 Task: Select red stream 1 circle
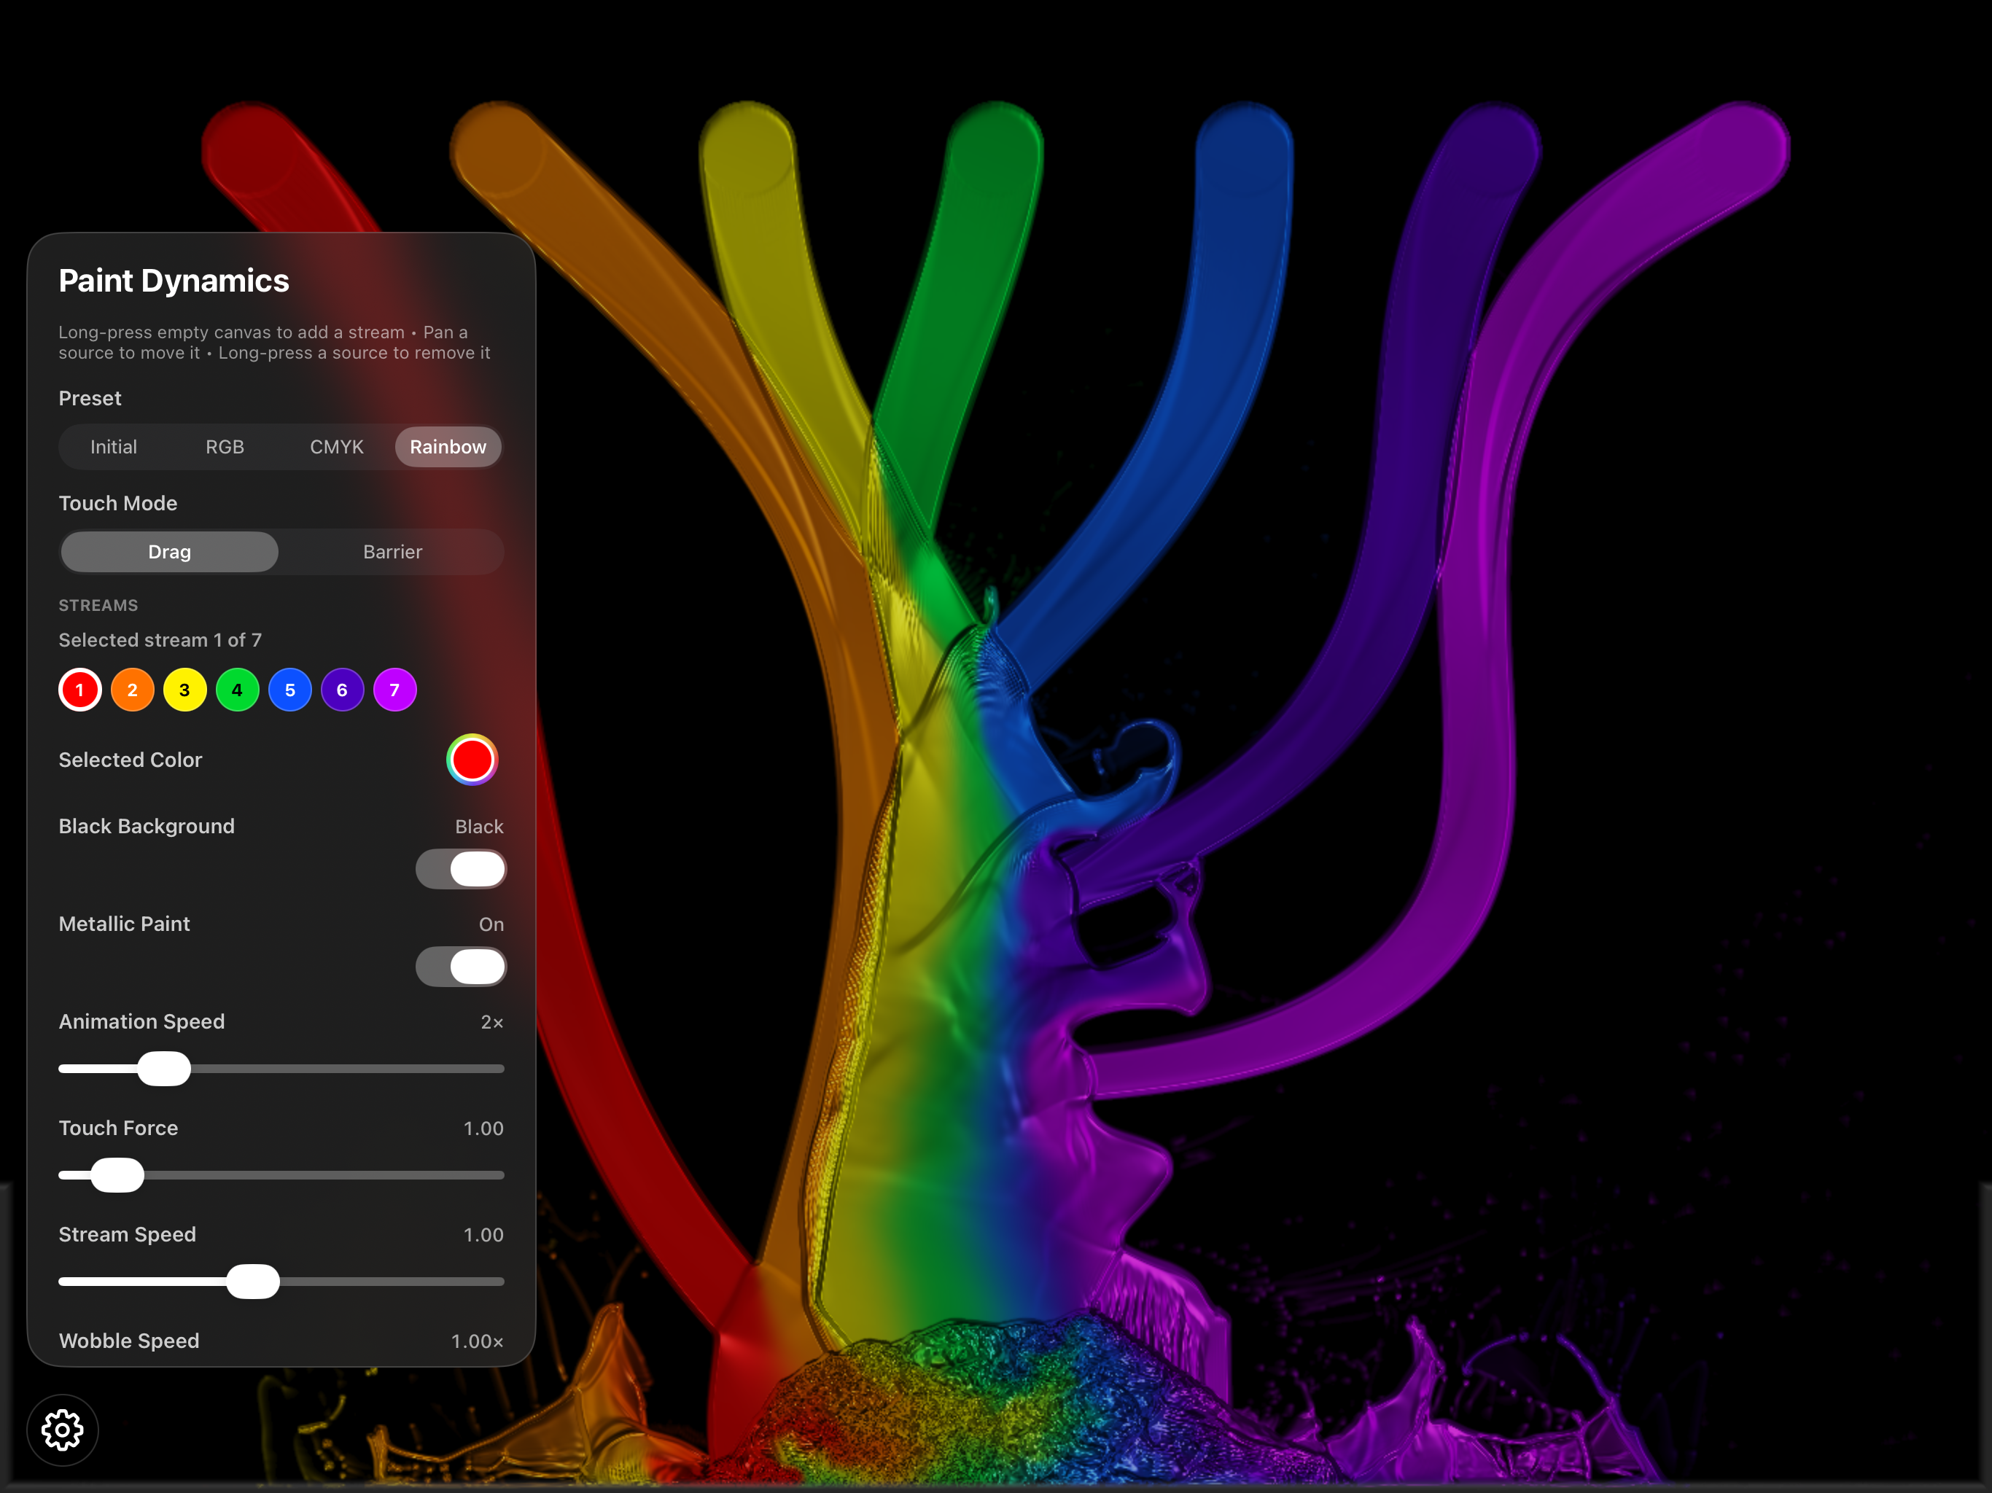pyautogui.click(x=80, y=690)
